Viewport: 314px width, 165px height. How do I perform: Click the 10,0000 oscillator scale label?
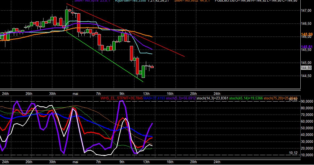pyautogui.click(x=307, y=155)
